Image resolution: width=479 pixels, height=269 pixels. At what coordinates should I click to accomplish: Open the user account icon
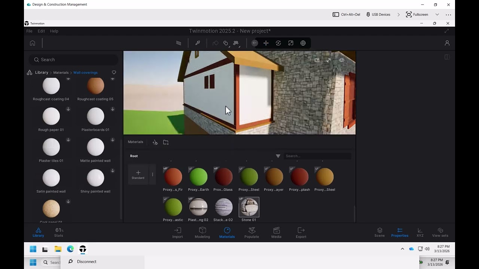click(447, 43)
